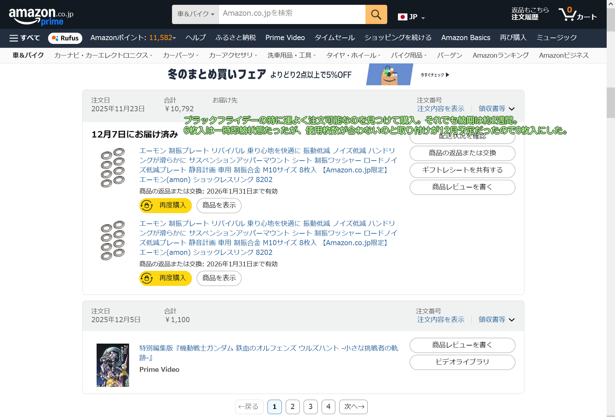This screenshot has width=615, height=417.
Task: Go to page 2 of orders
Action: click(x=292, y=407)
